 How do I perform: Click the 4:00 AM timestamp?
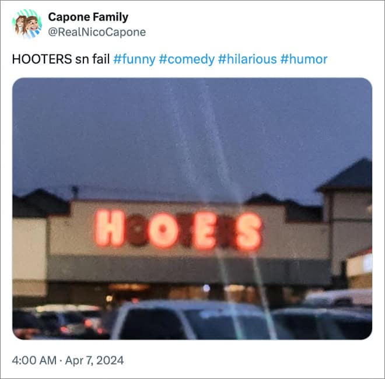(x=34, y=360)
